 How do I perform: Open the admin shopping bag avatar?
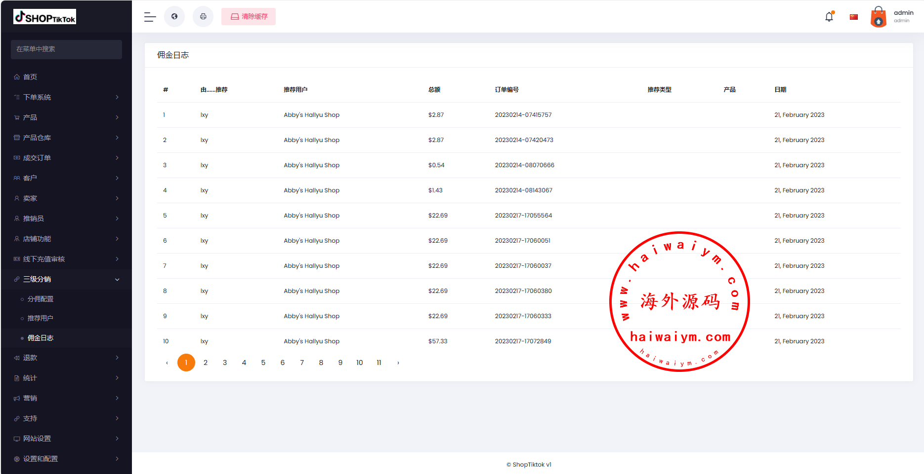pos(878,17)
